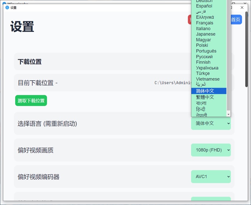Choose Русский in the language list
Image resolution: width=251 pixels, height=205 pixels.
click(x=209, y=56)
